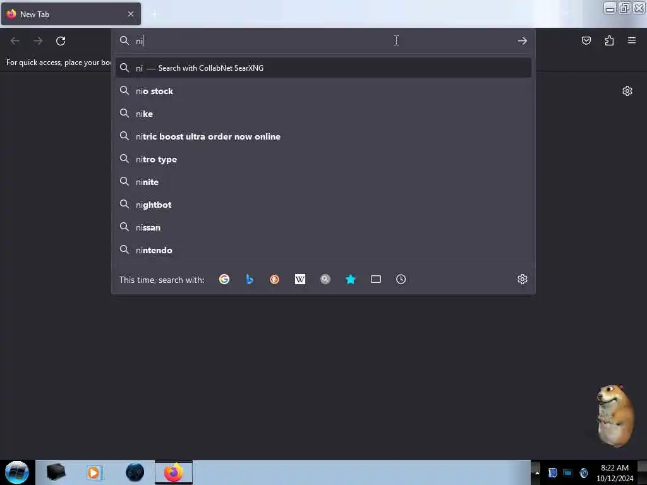Select the New Tab tab
647x485 pixels.
click(x=71, y=14)
